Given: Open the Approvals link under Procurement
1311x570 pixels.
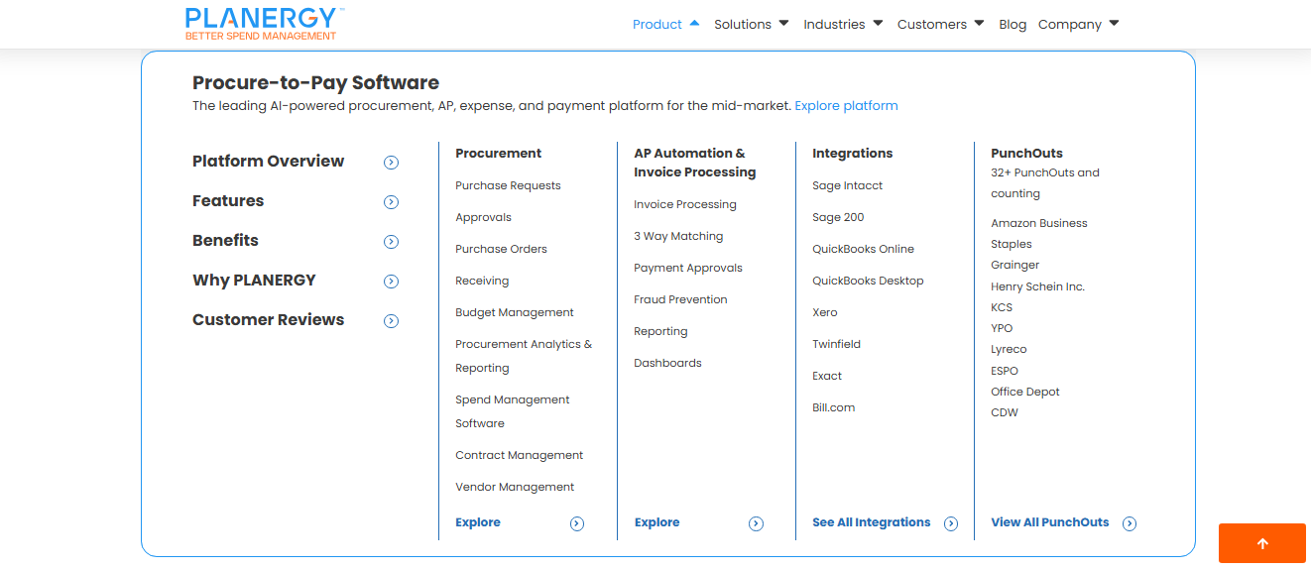Looking at the screenshot, I should (483, 217).
